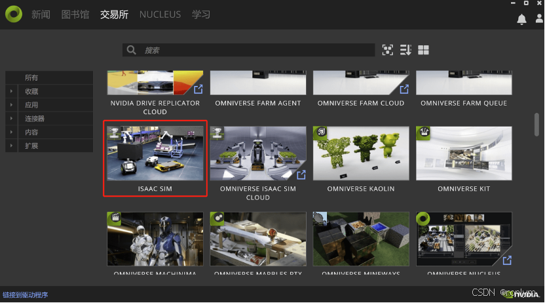This screenshot has height=303, width=545.
Task: Open the Omniverse Farm Queue thumbnail
Action: (x=464, y=83)
